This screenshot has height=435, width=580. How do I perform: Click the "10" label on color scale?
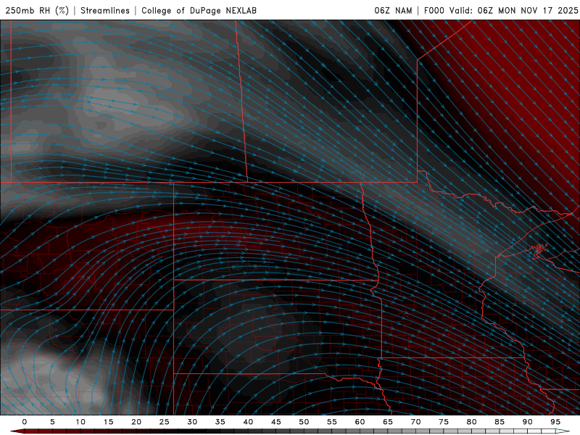coord(80,422)
